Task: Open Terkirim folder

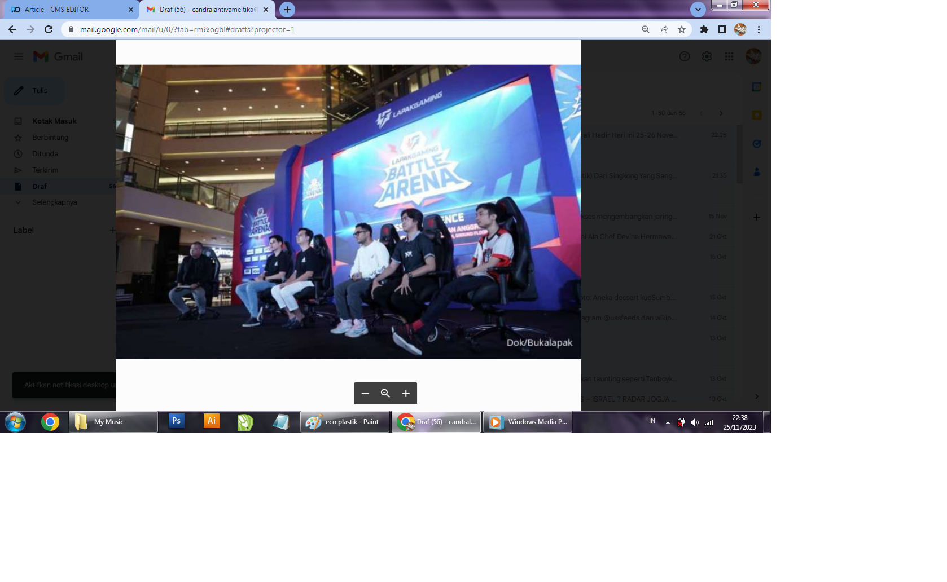Action: (45, 170)
